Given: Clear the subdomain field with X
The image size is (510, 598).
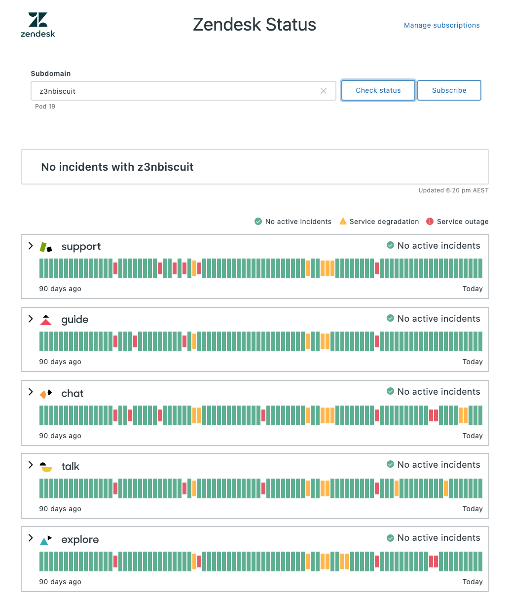Looking at the screenshot, I should pyautogui.click(x=324, y=91).
